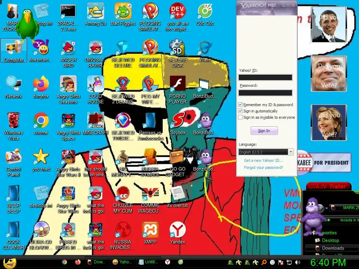Screen dimensions: 359x269
Task: Select Desktop in the favorites tree
Action: (330, 240)
